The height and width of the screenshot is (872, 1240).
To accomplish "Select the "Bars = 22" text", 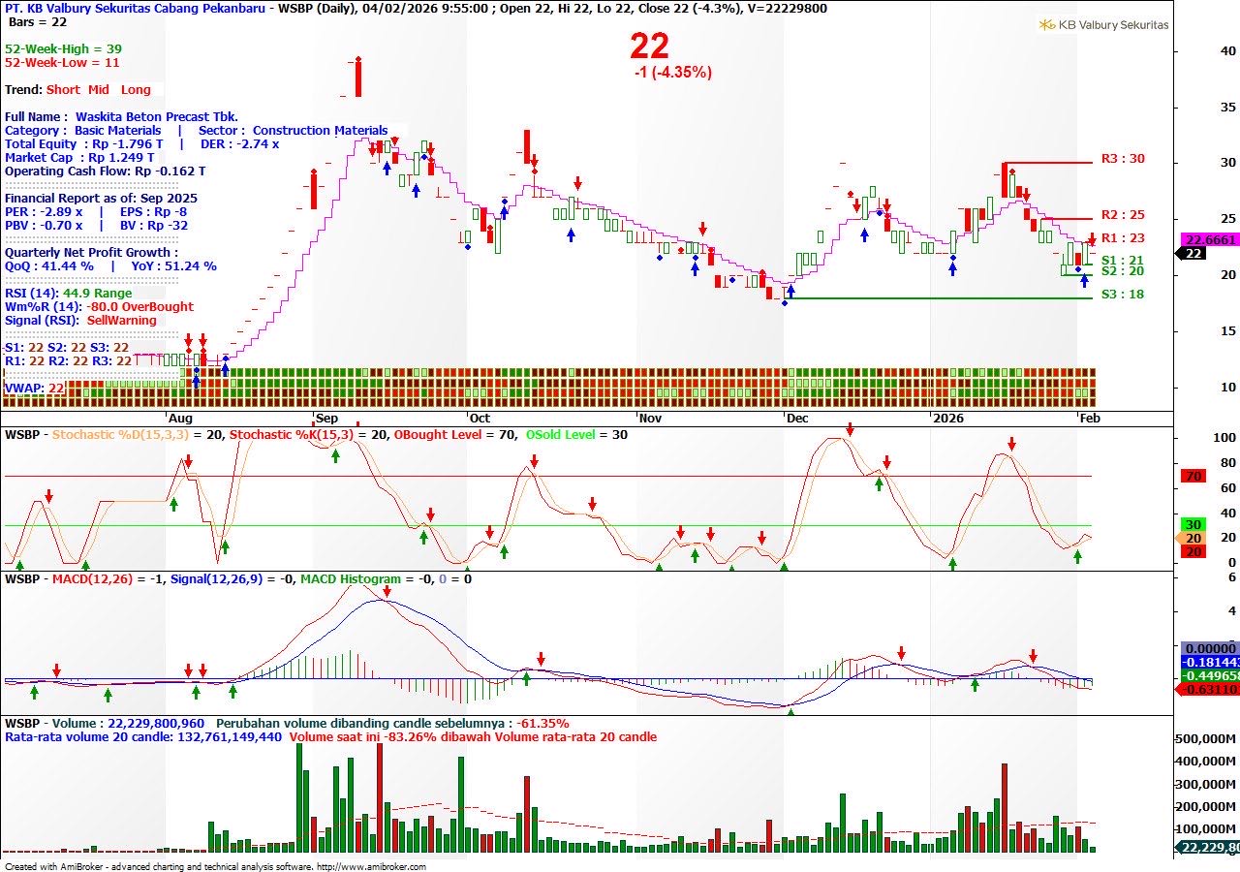I will pos(38,21).
